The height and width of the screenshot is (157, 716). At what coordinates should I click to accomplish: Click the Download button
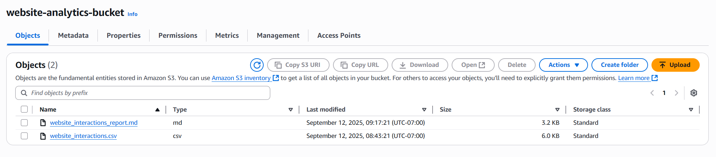point(420,65)
